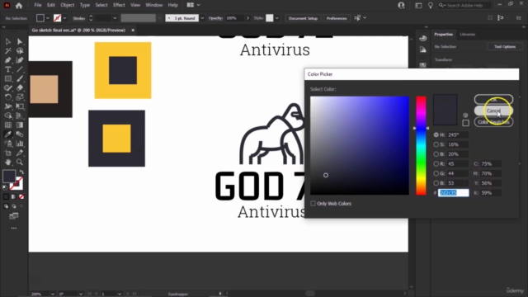This screenshot has height=297, width=528.
Task: Select the H hue radio button
Action: [x=436, y=134]
